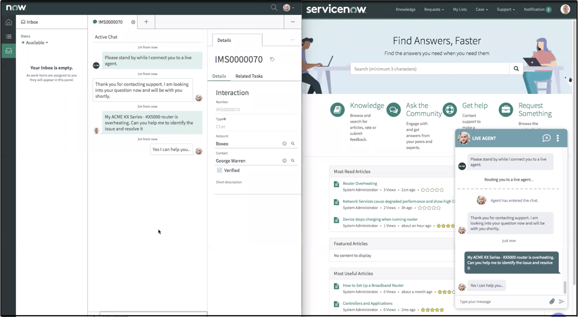578x317 pixels.
Task: Send the chat message arrow
Action: tap(562, 302)
